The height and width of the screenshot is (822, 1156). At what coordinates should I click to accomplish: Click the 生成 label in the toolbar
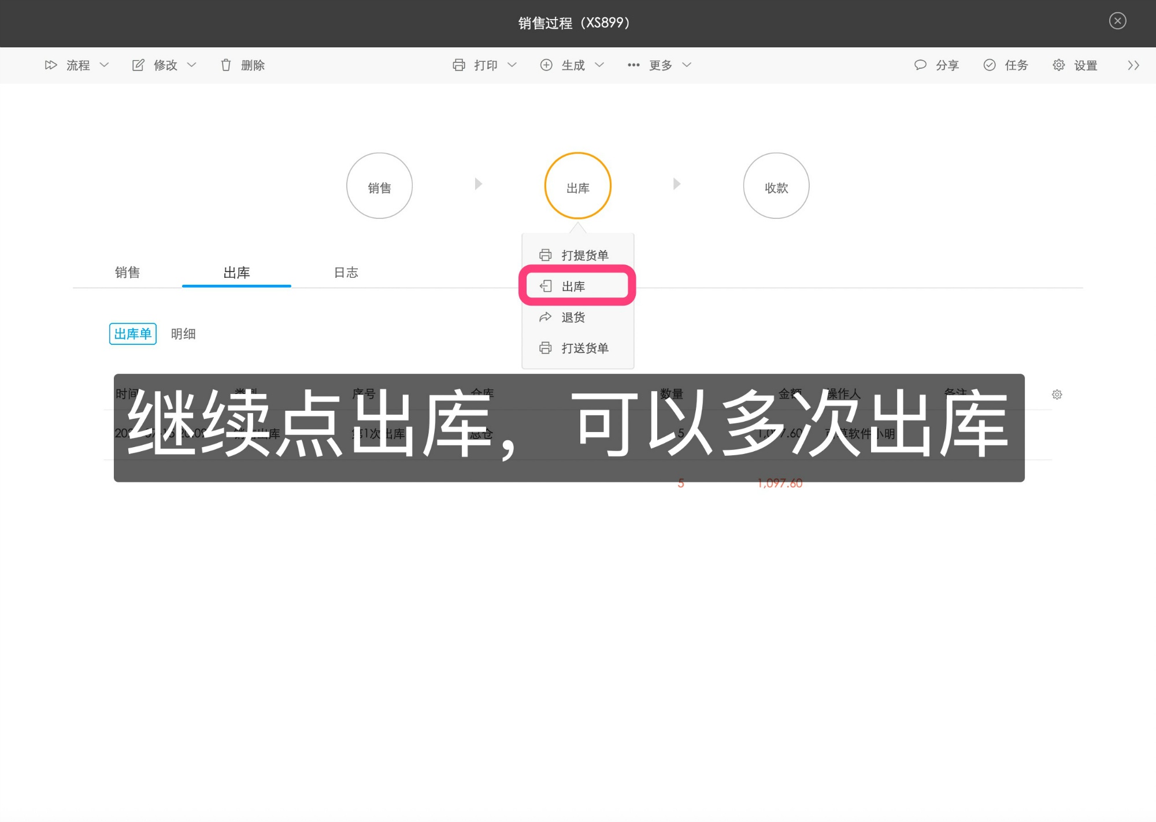tap(573, 65)
